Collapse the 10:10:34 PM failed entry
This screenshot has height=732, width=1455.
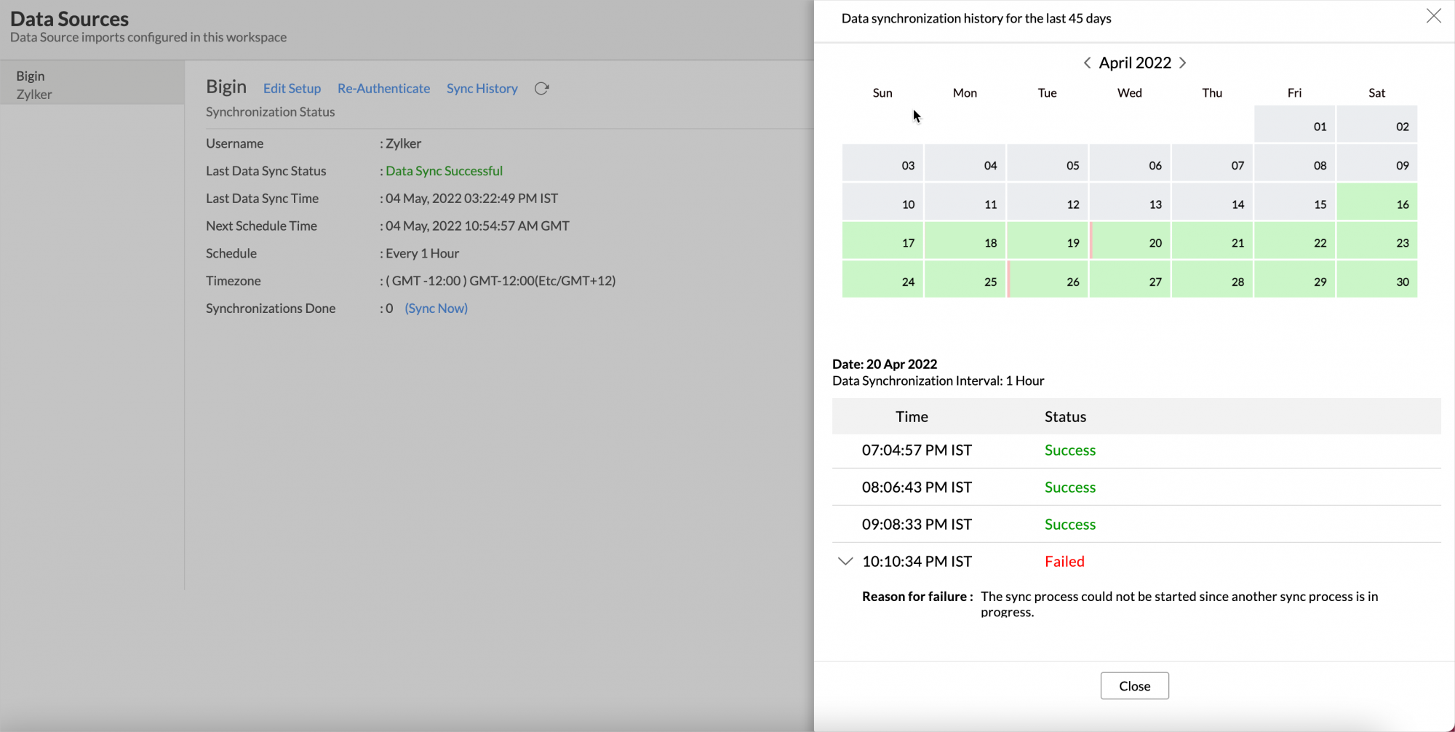(x=845, y=561)
